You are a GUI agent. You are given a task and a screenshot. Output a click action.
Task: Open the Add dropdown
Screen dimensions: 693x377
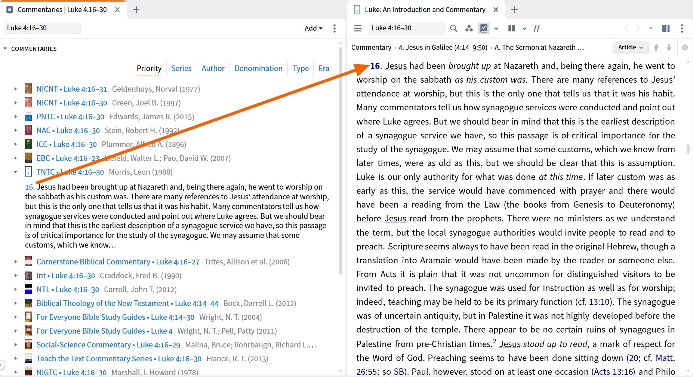[x=313, y=28]
